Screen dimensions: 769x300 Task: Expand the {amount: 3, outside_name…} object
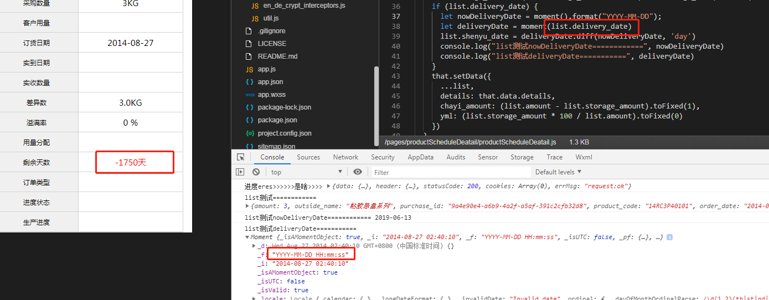tap(247, 206)
